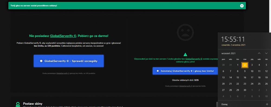Select day 25 in the calendar
This screenshot has width=271, height=107.
tap(259, 84)
